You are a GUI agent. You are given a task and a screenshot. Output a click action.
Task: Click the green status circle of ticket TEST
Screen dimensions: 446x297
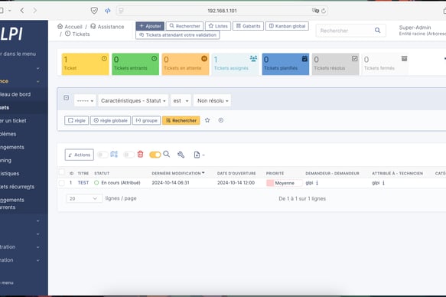pyautogui.click(x=96, y=183)
